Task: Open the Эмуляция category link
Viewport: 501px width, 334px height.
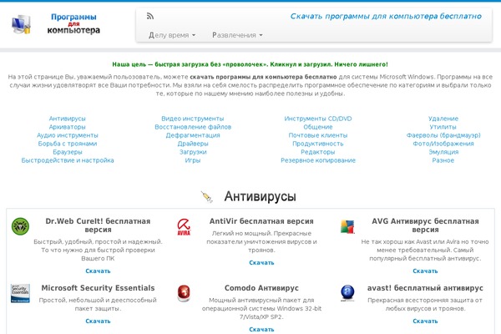Action: 443,152
